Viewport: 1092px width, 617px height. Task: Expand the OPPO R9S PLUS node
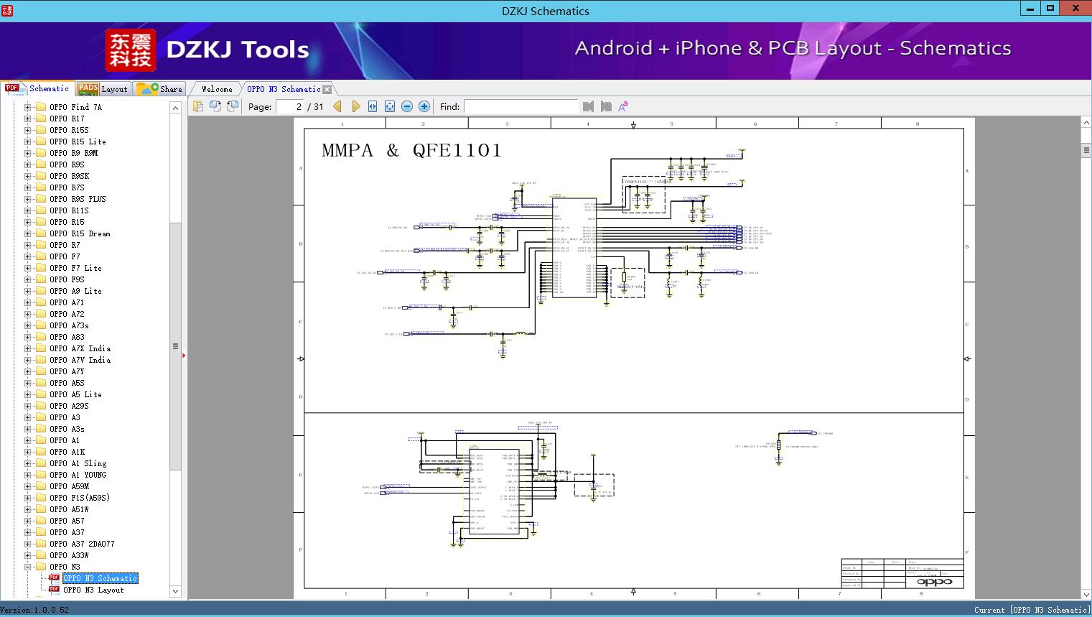click(28, 199)
